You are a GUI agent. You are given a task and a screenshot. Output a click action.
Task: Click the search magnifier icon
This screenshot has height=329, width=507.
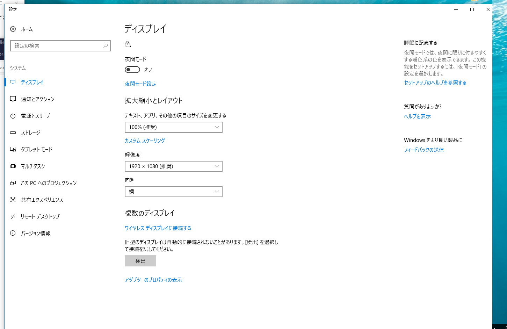(106, 46)
